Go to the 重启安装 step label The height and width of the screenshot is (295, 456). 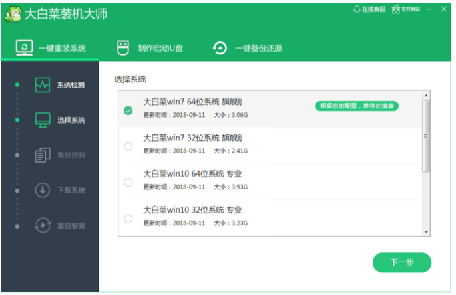click(71, 226)
